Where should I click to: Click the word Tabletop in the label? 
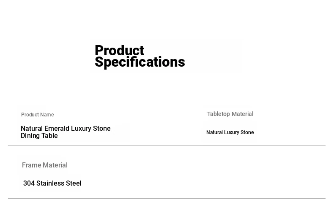point(219,114)
